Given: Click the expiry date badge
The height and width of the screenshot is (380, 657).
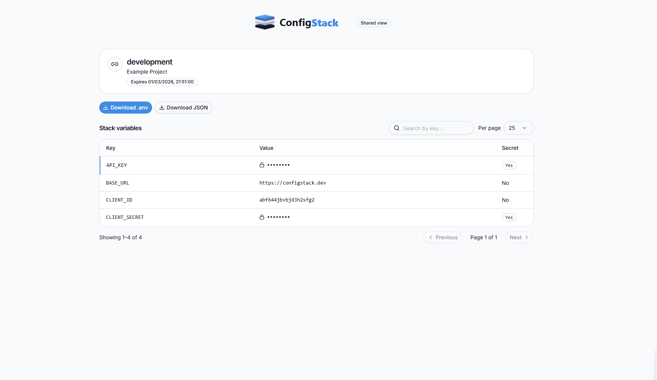Looking at the screenshot, I should pos(162,82).
